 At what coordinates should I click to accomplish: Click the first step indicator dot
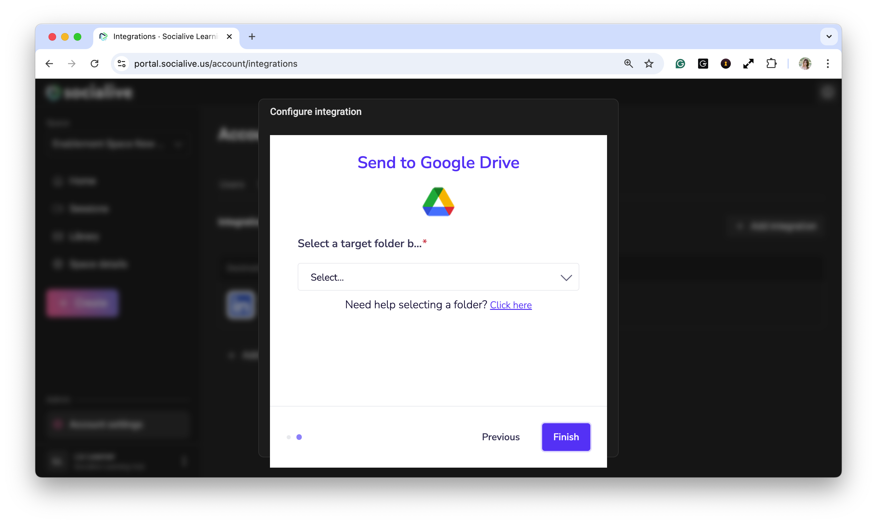[289, 437]
